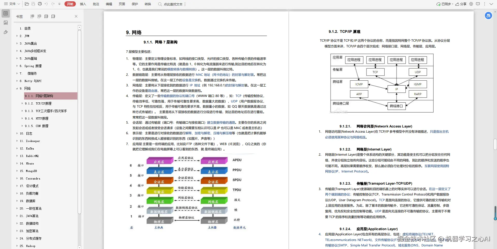Screen dimensions: 497x249
Task: Click the delete bookmark icon
Action: (x=53, y=16)
